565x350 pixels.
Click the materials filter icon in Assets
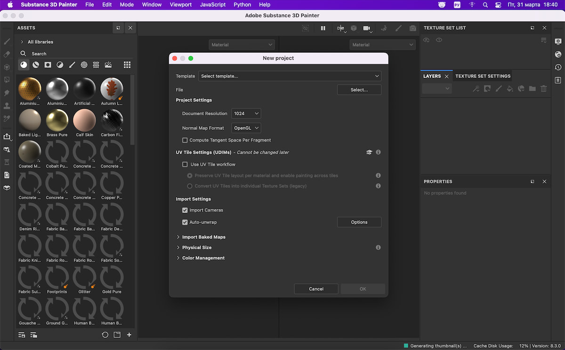point(24,65)
